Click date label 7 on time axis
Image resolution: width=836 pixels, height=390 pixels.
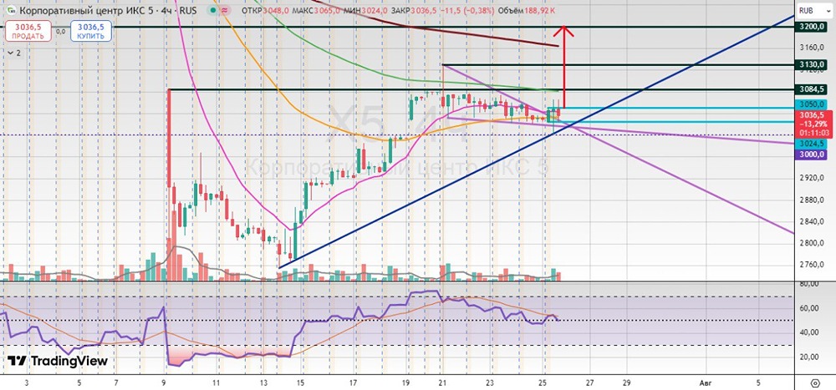116,382
